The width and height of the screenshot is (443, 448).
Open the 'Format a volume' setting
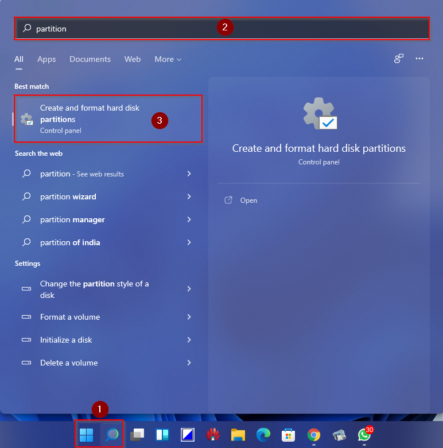[x=108, y=317]
